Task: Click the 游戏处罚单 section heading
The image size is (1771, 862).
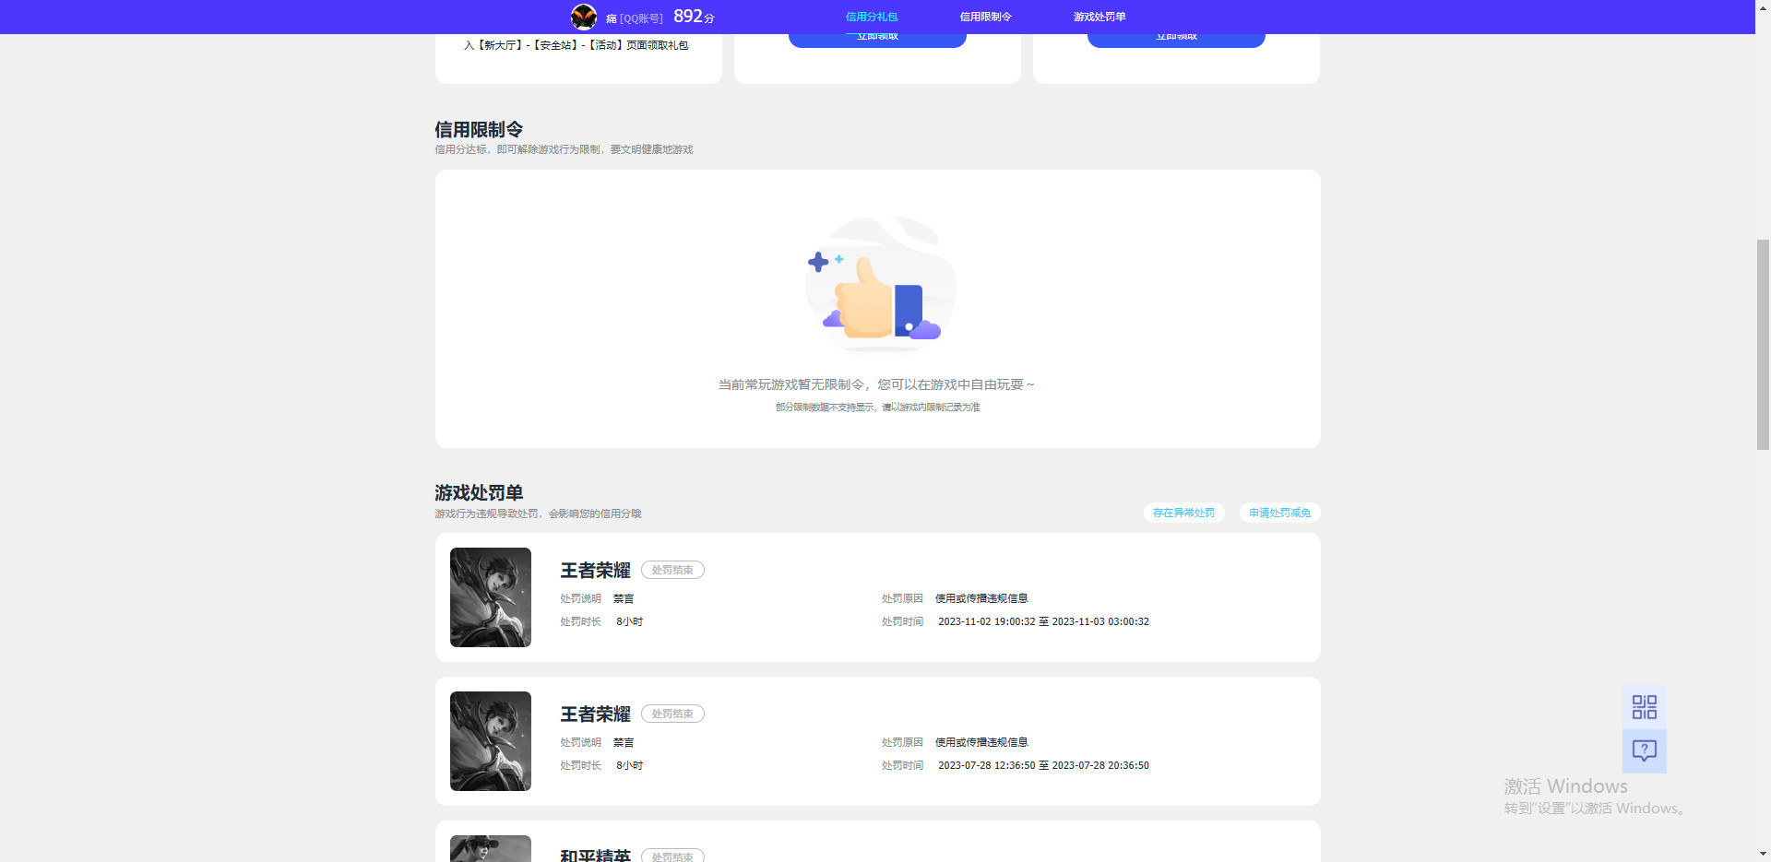Action: [x=479, y=493]
